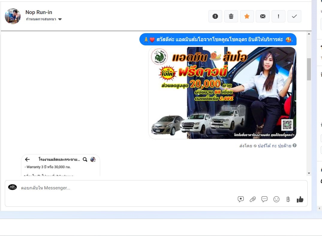Click the baht payment symbol icon

click(x=288, y=199)
